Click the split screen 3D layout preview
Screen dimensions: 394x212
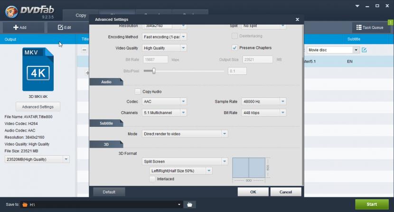pyautogui.click(x=249, y=168)
